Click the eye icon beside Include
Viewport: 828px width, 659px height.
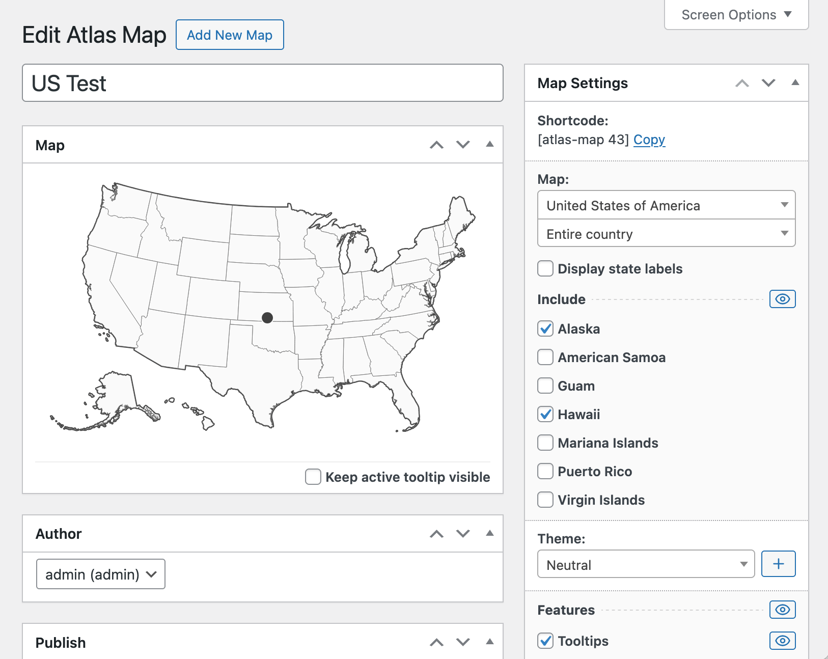pyautogui.click(x=782, y=299)
